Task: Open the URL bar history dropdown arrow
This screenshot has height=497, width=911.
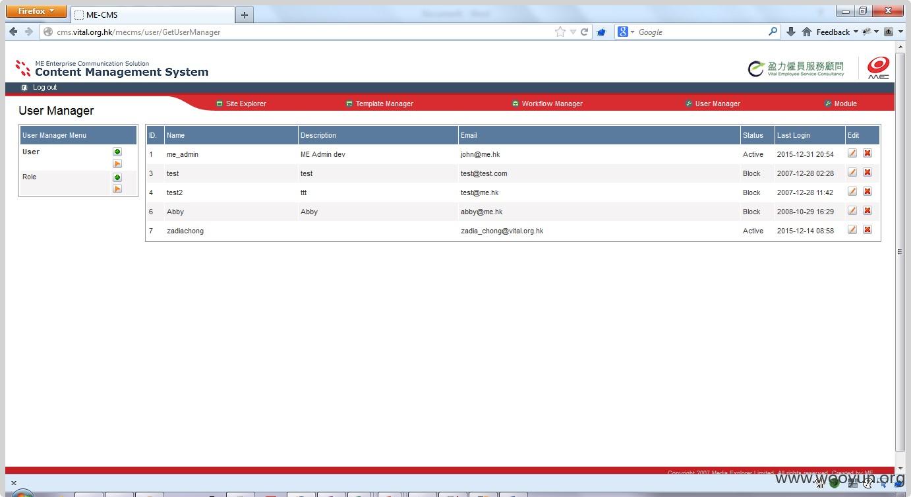Action: point(573,32)
